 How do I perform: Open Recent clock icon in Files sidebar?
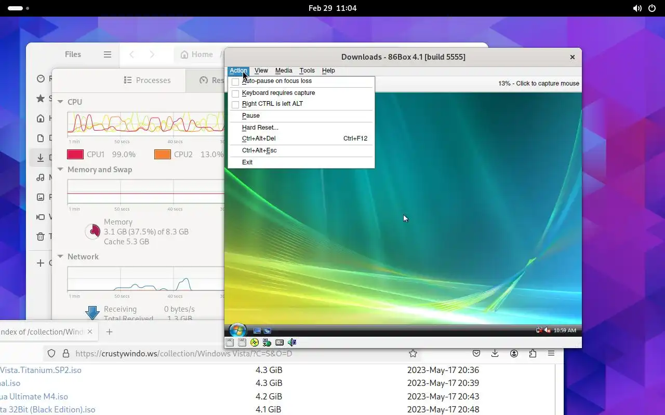[x=41, y=79]
